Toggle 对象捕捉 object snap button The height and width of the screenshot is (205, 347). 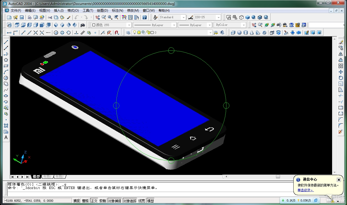click(x=115, y=201)
